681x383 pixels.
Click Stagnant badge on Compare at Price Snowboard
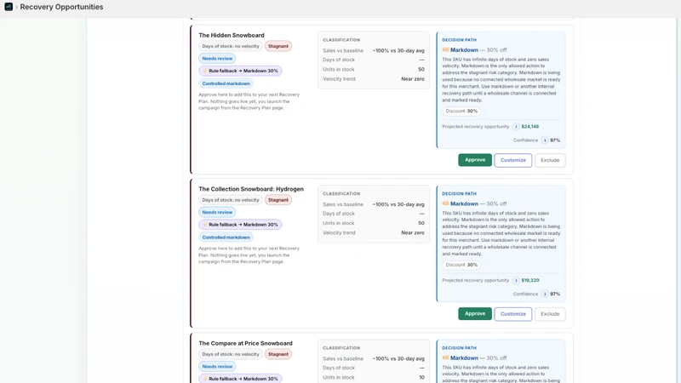point(278,354)
